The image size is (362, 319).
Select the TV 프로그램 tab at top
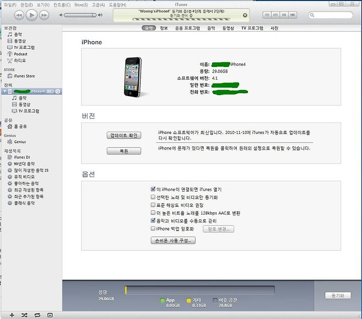tap(252, 28)
